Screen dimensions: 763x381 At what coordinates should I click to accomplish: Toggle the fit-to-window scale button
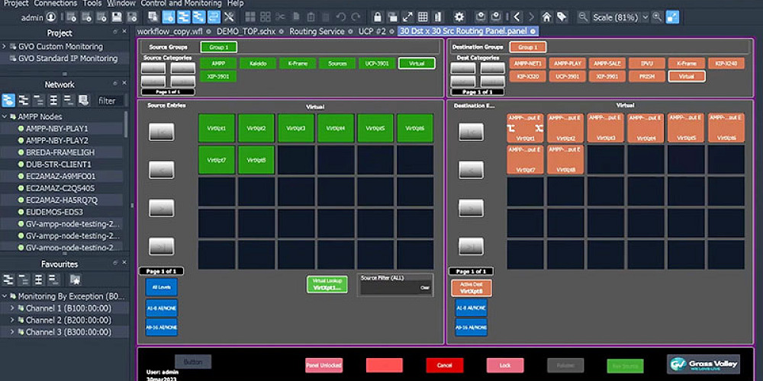[x=672, y=17]
